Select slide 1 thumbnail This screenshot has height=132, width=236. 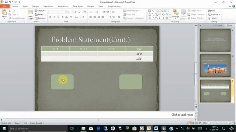click(x=215, y=40)
